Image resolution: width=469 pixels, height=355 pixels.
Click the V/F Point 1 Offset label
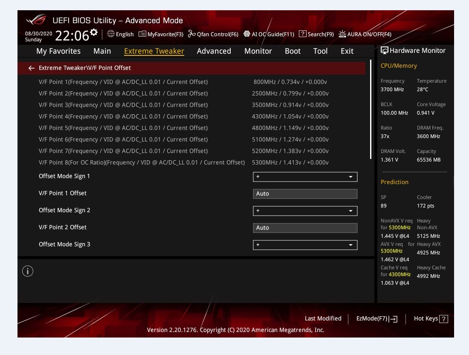(x=63, y=193)
